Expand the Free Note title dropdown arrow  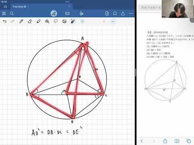[28, 6]
